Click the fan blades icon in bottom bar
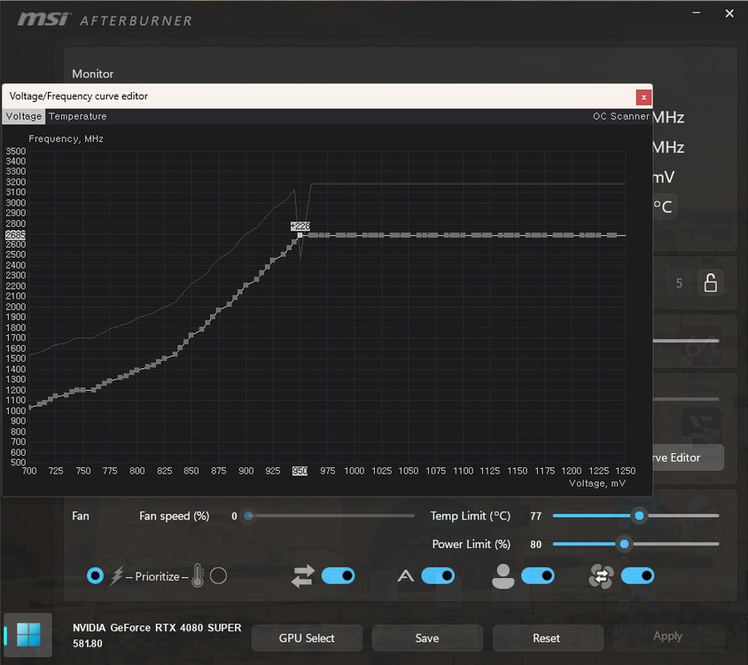 602,575
